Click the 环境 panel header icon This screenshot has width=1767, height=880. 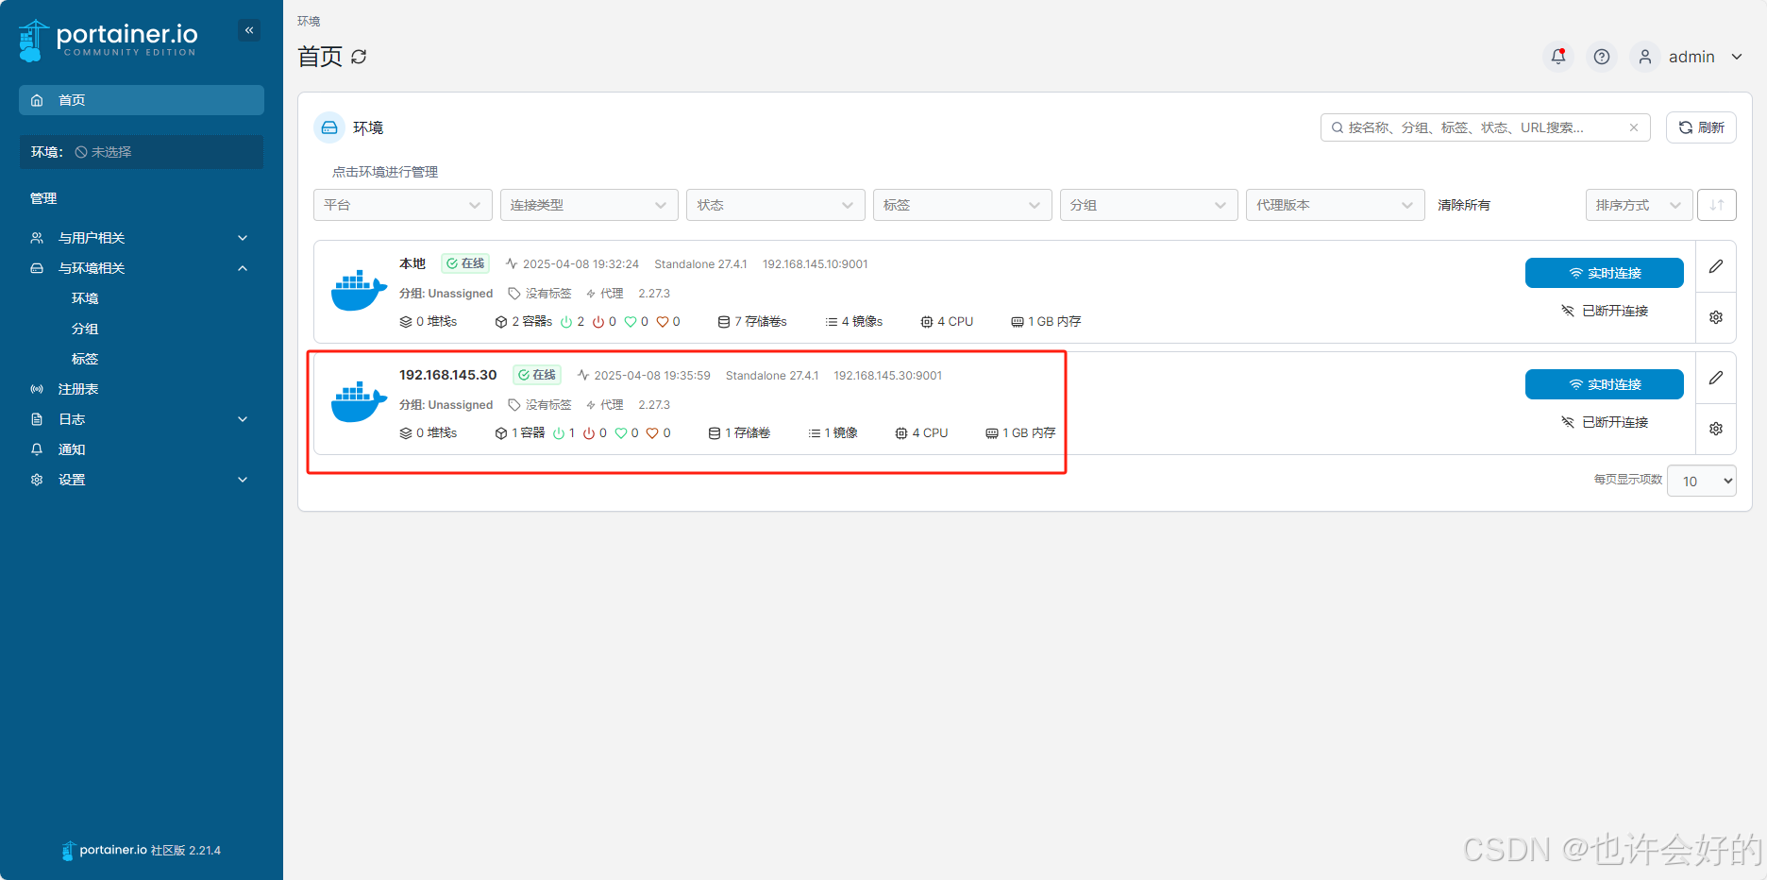(329, 127)
